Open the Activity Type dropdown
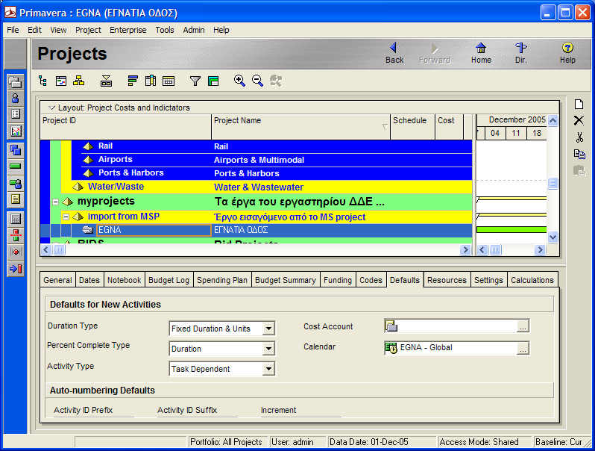Image resolution: width=595 pixels, height=451 pixels. [268, 369]
